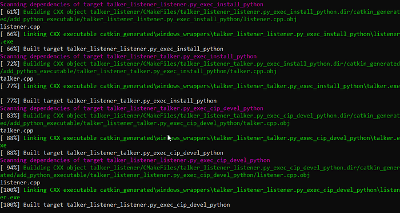Screen dimensions: 400x213
Task: Click the magenta scanning line for talker_listener_talker.py_exec_install_python
Action: 129,56
